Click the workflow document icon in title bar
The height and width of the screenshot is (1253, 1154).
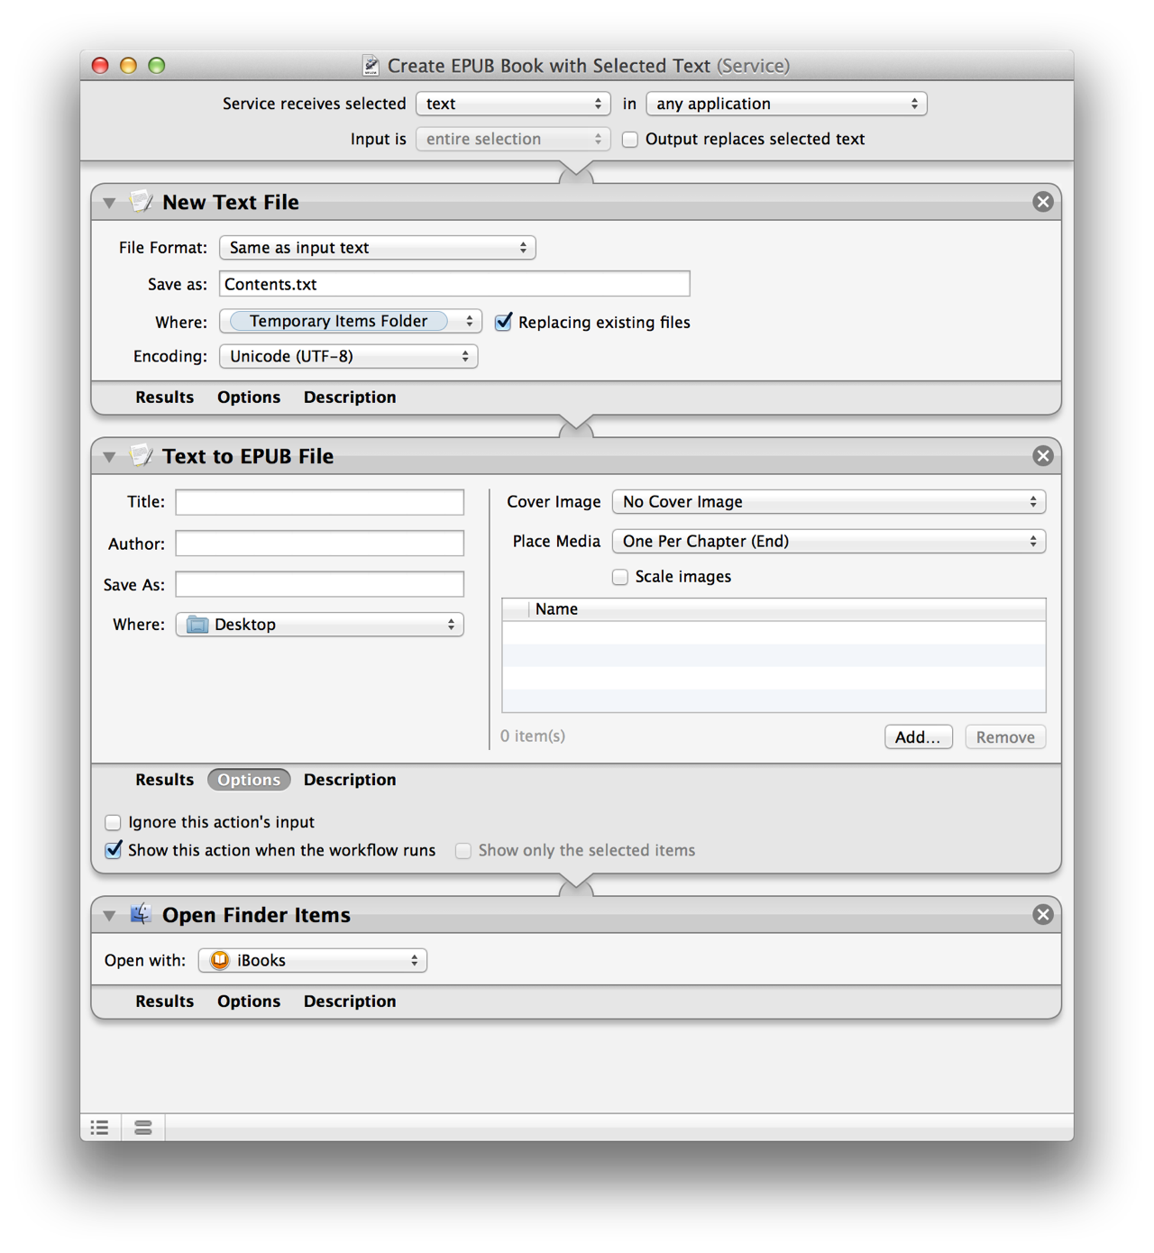pos(371,65)
